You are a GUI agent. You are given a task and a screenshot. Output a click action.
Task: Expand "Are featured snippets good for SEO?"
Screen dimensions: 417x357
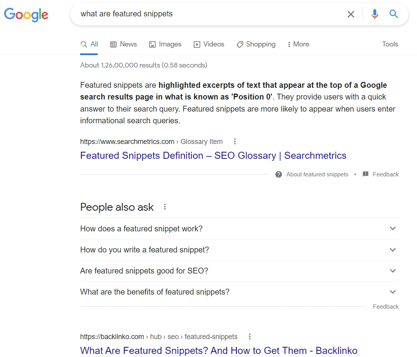tap(393, 271)
